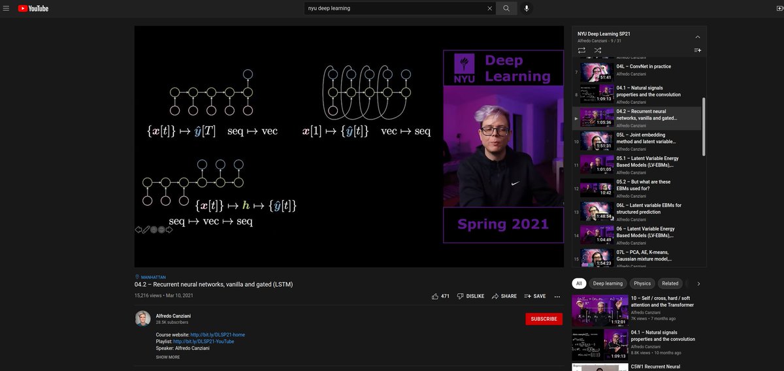The width and height of the screenshot is (784, 371).
Task: Save the playlist with the add-to-library icon
Action: click(x=697, y=50)
